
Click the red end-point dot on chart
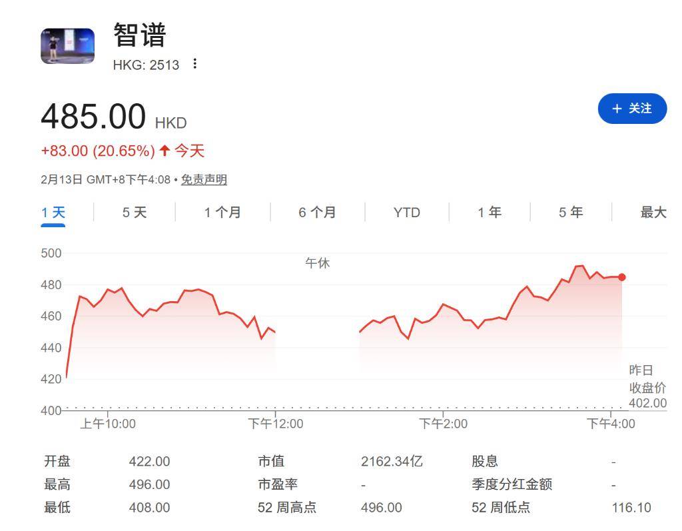coord(621,277)
